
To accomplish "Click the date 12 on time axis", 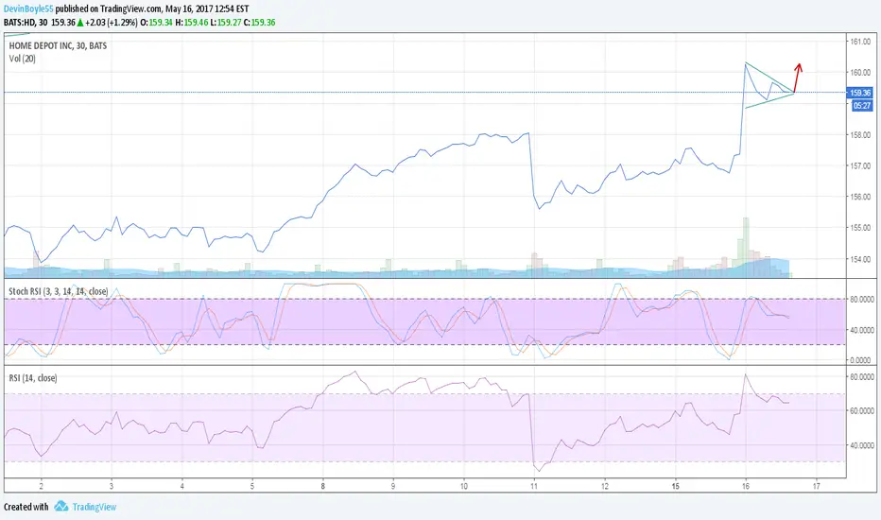I will point(605,486).
